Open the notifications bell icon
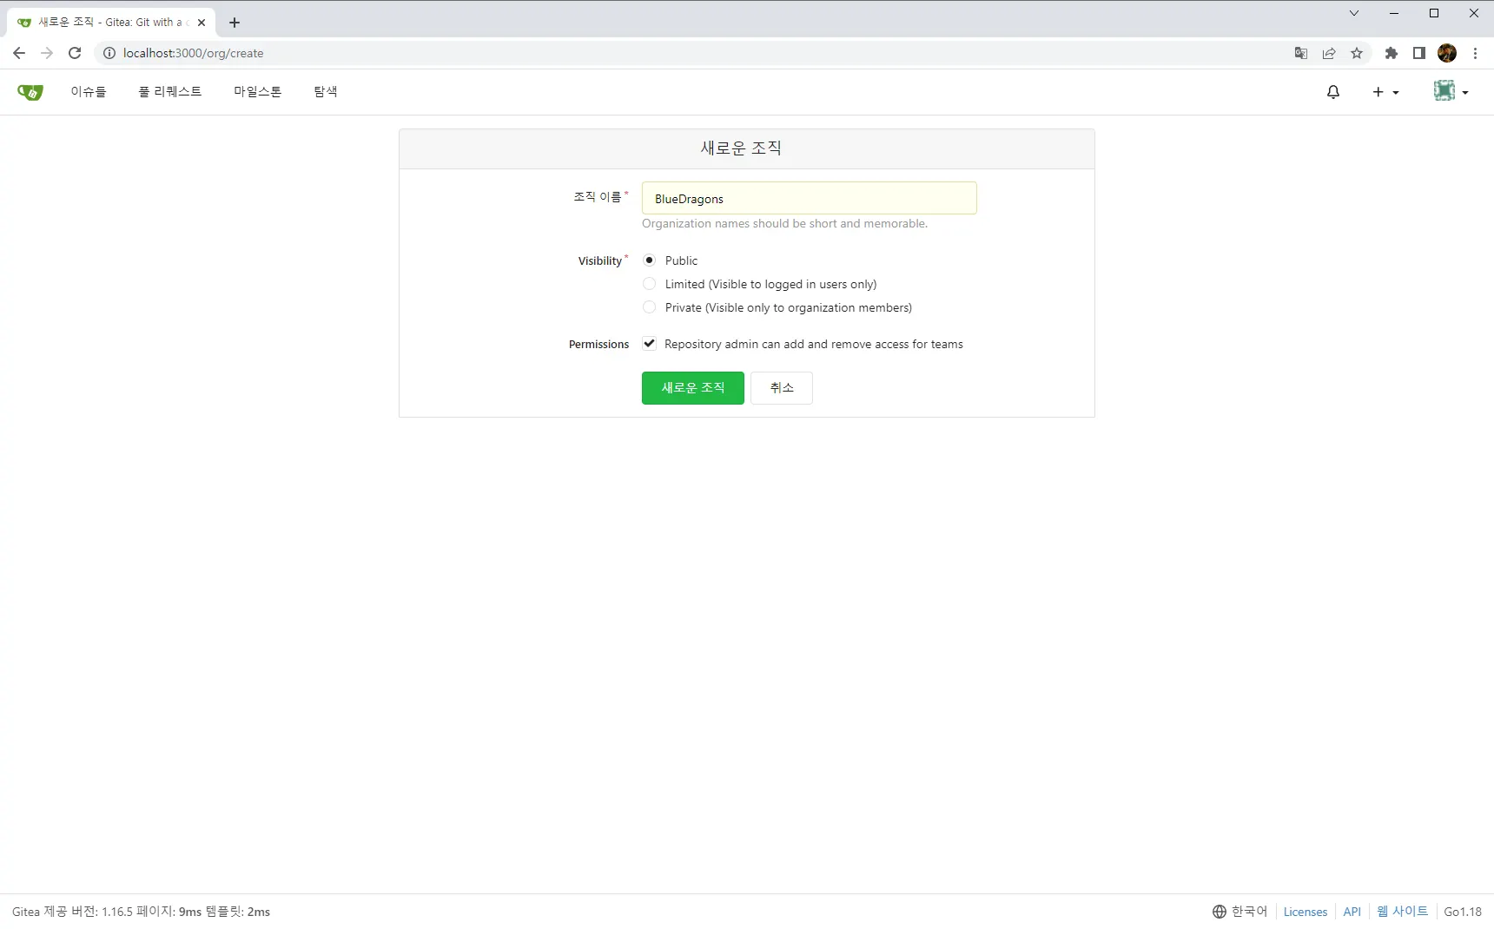This screenshot has width=1494, height=929. tap(1333, 92)
